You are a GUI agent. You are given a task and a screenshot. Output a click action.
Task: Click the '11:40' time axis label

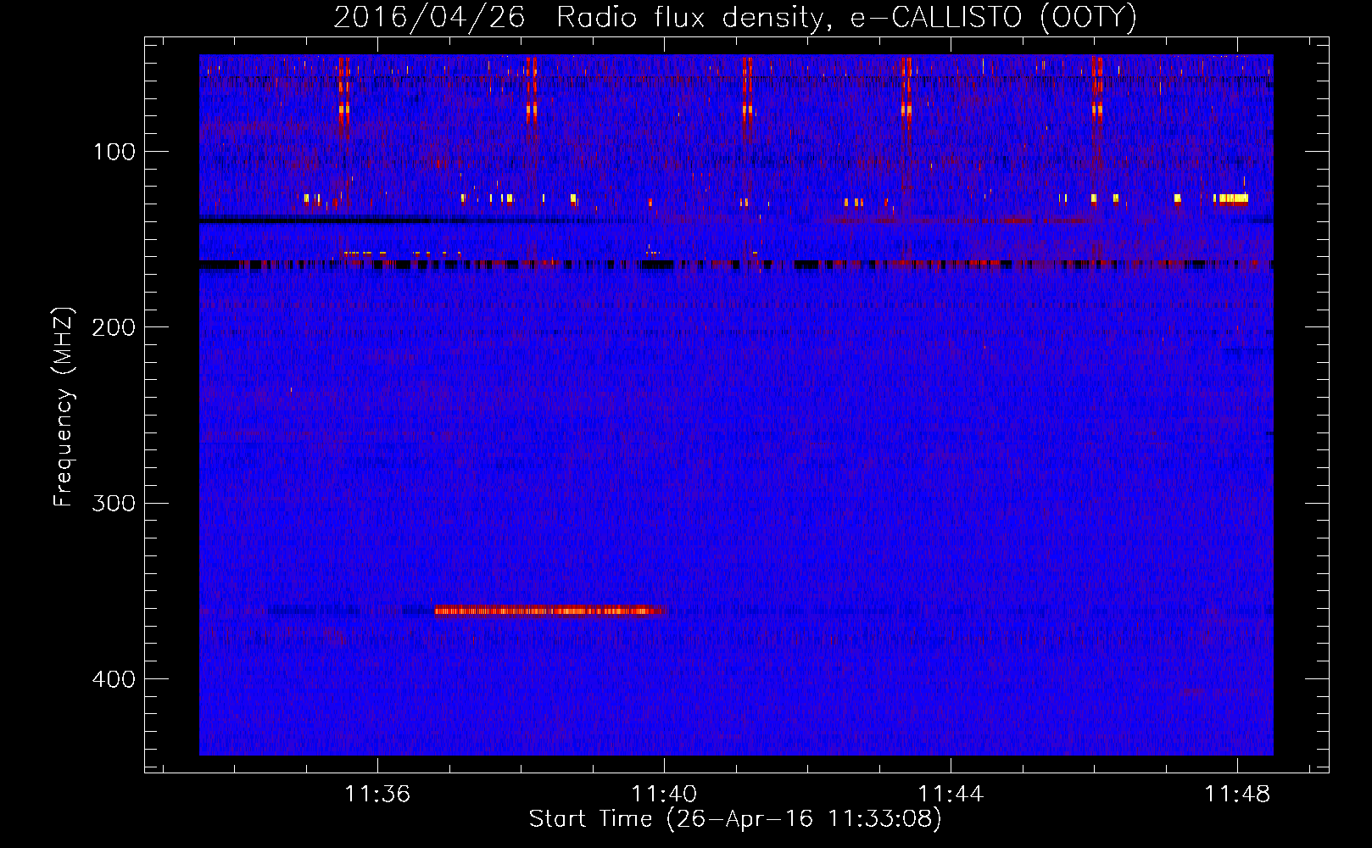[664, 794]
